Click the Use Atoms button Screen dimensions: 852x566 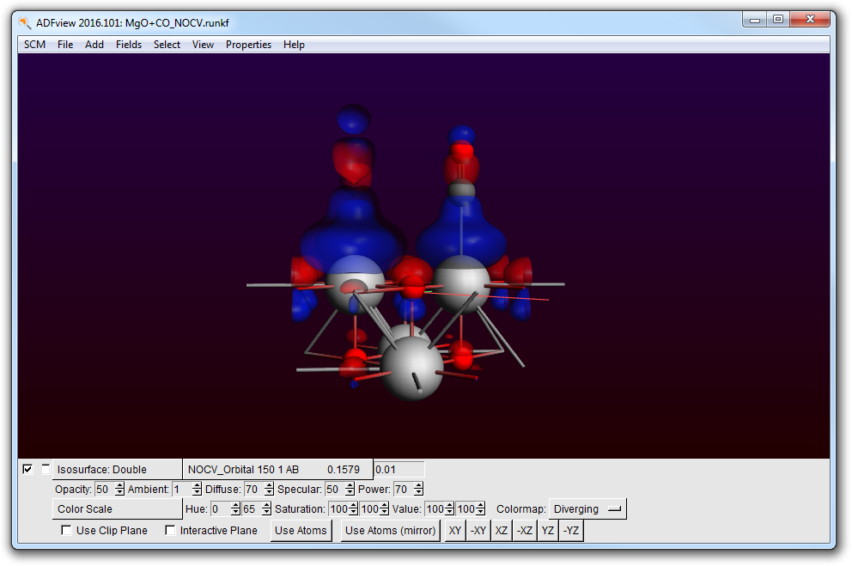click(301, 531)
